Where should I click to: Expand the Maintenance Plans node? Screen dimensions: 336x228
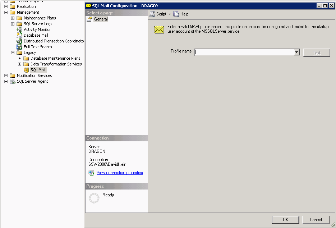(13, 18)
